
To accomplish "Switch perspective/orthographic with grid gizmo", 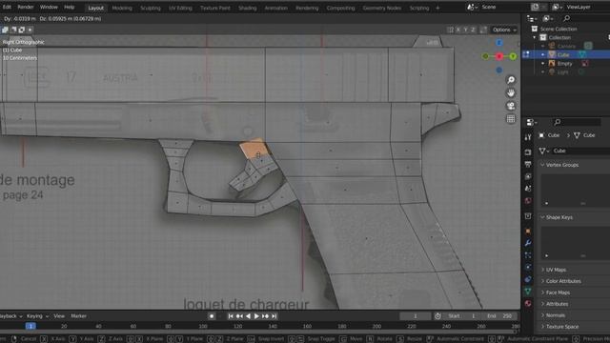I will 511,119.
